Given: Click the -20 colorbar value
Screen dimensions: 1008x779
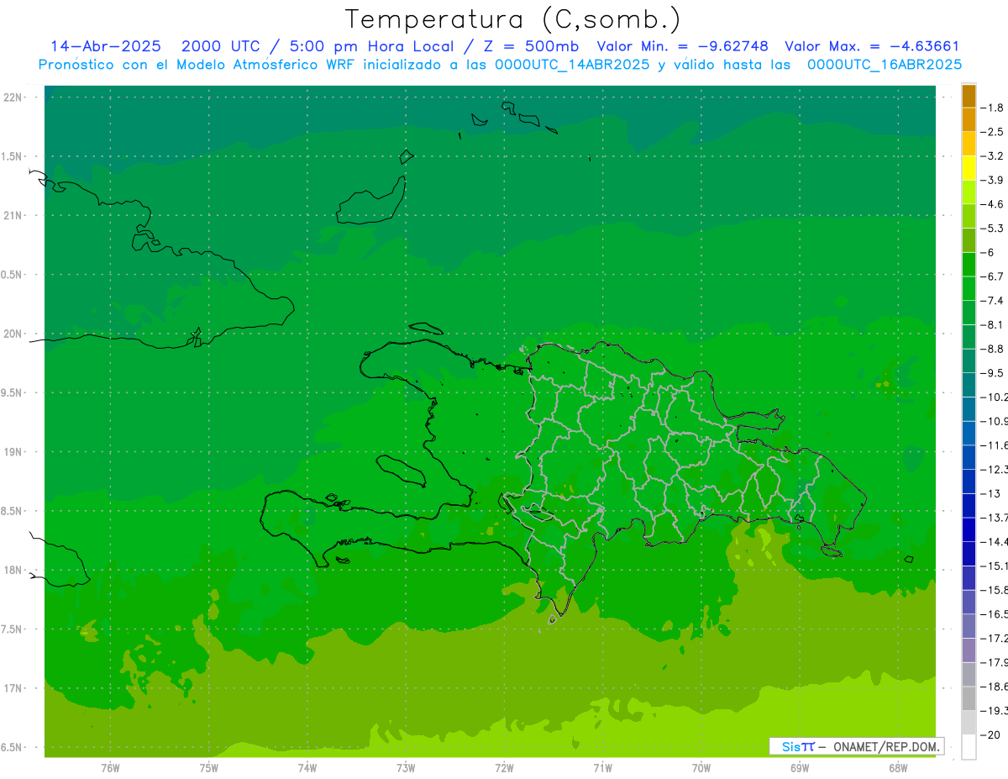Looking at the screenshot, I should point(991,734).
